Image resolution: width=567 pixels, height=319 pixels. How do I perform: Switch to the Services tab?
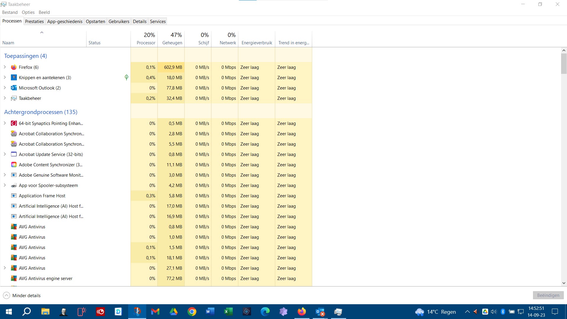[x=158, y=22]
